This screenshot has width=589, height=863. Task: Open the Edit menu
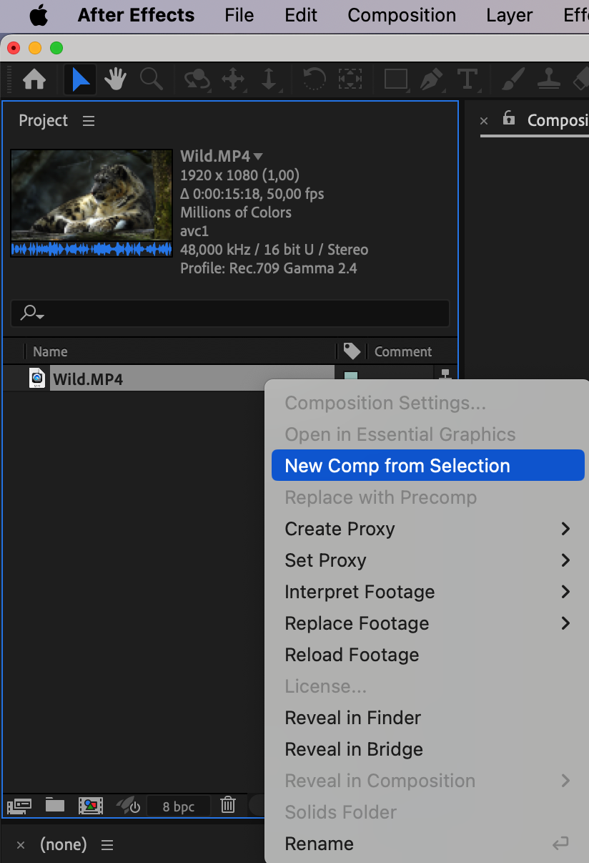click(301, 15)
